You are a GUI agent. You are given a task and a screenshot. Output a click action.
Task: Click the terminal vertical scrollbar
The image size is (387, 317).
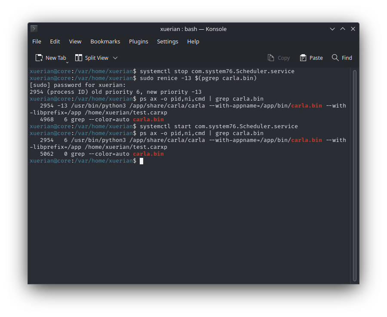(x=355, y=175)
